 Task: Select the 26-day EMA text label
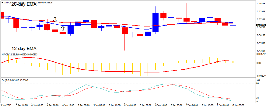coord(24,5)
